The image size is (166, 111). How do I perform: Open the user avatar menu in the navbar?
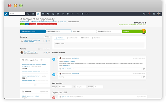click(x=159, y=14)
